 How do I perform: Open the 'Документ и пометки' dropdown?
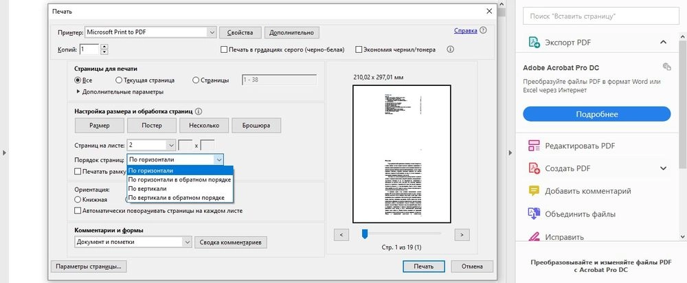pos(188,242)
